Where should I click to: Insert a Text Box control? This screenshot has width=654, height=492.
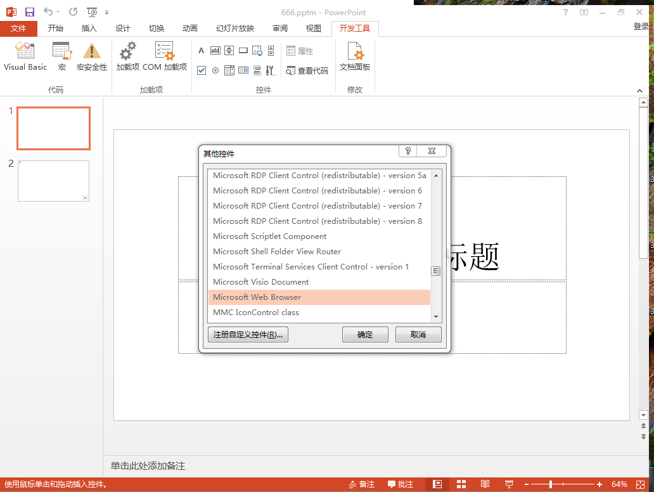coord(215,51)
